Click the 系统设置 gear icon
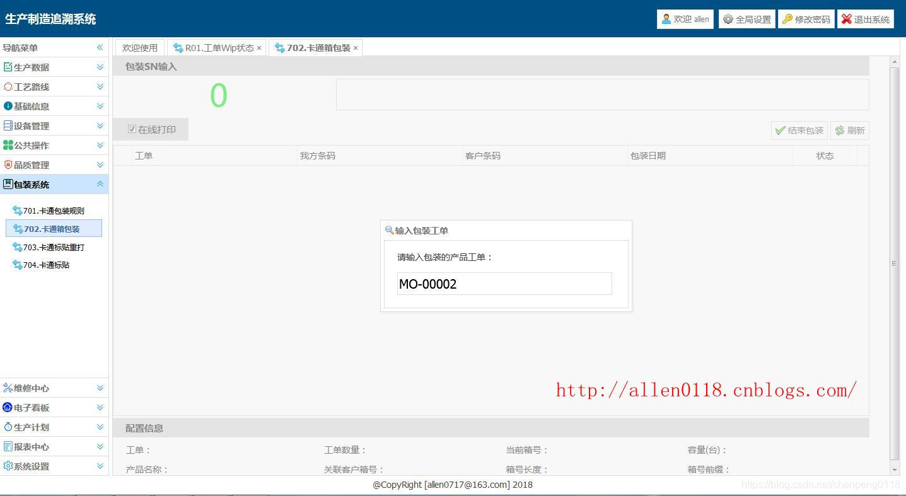 8,466
